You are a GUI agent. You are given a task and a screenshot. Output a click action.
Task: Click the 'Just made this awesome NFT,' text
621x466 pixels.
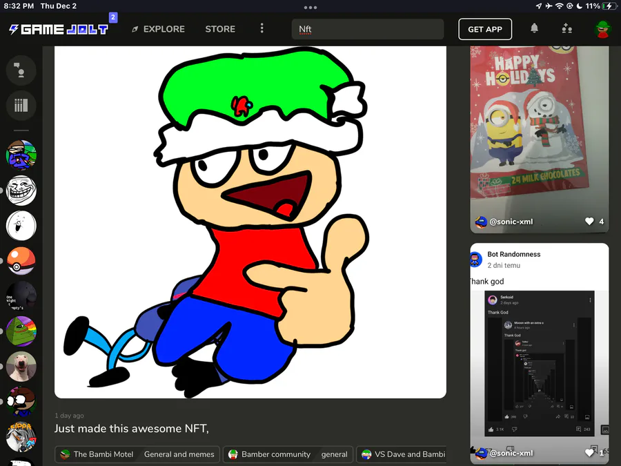(x=132, y=429)
